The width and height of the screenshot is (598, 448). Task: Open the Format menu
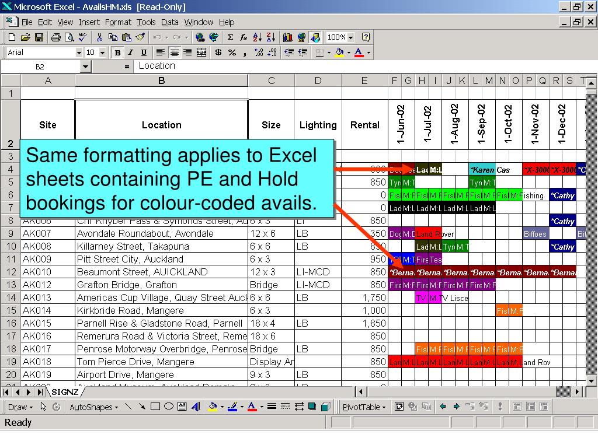[x=118, y=23]
